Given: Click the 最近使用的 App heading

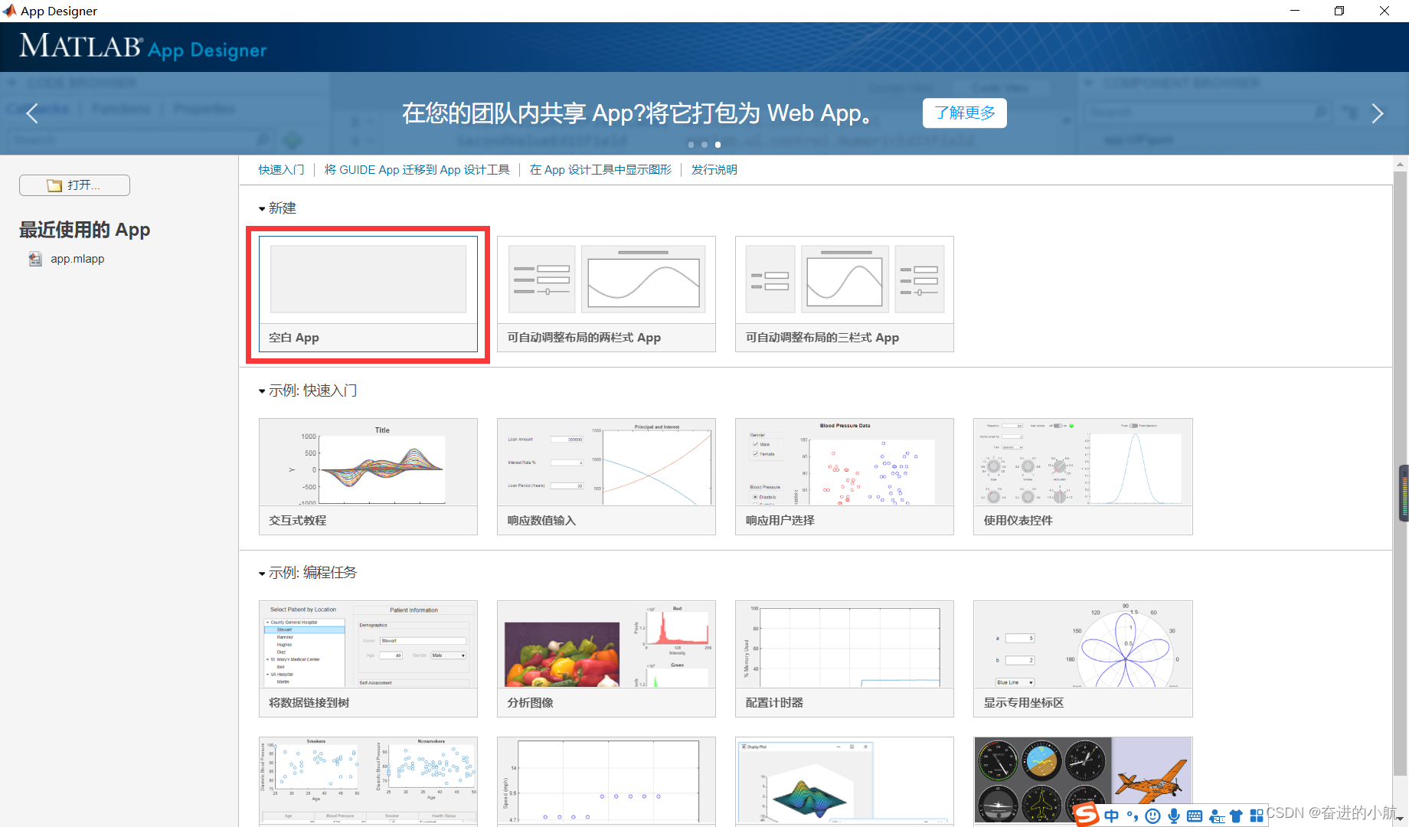Looking at the screenshot, I should pyautogui.click(x=84, y=230).
